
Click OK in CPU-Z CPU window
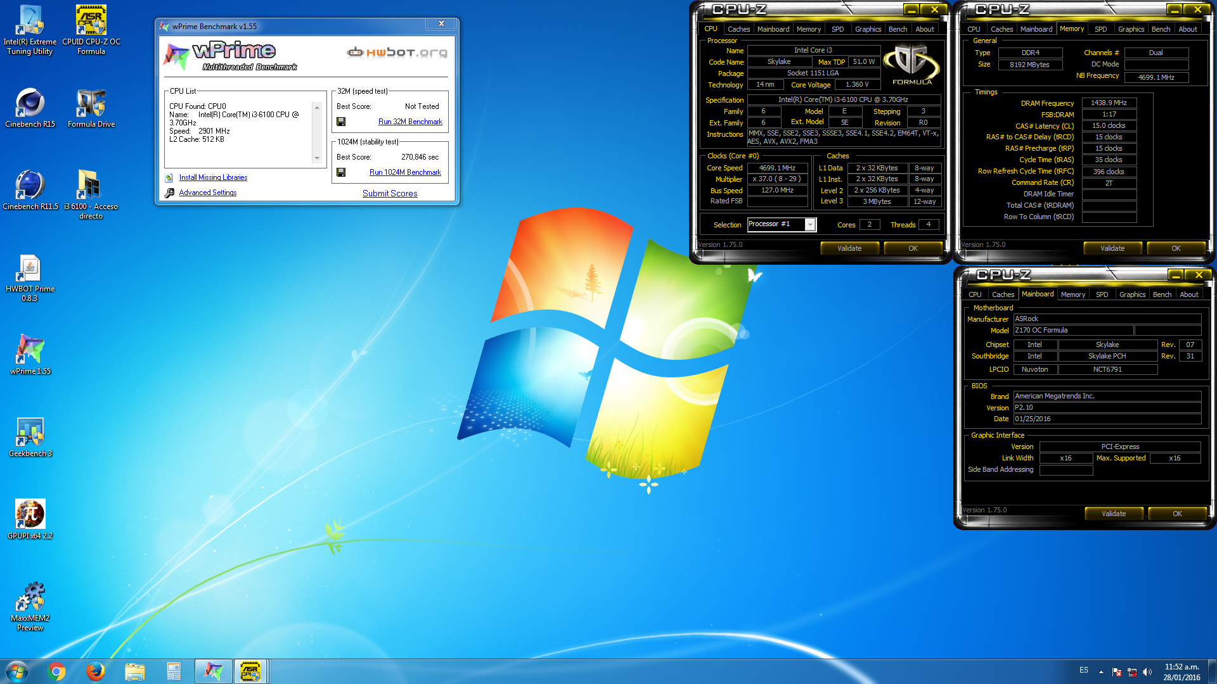(913, 248)
